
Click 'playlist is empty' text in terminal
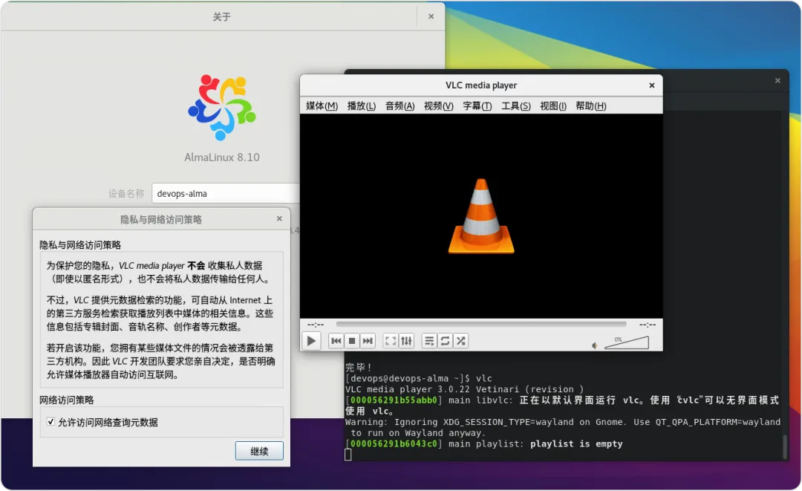click(576, 443)
